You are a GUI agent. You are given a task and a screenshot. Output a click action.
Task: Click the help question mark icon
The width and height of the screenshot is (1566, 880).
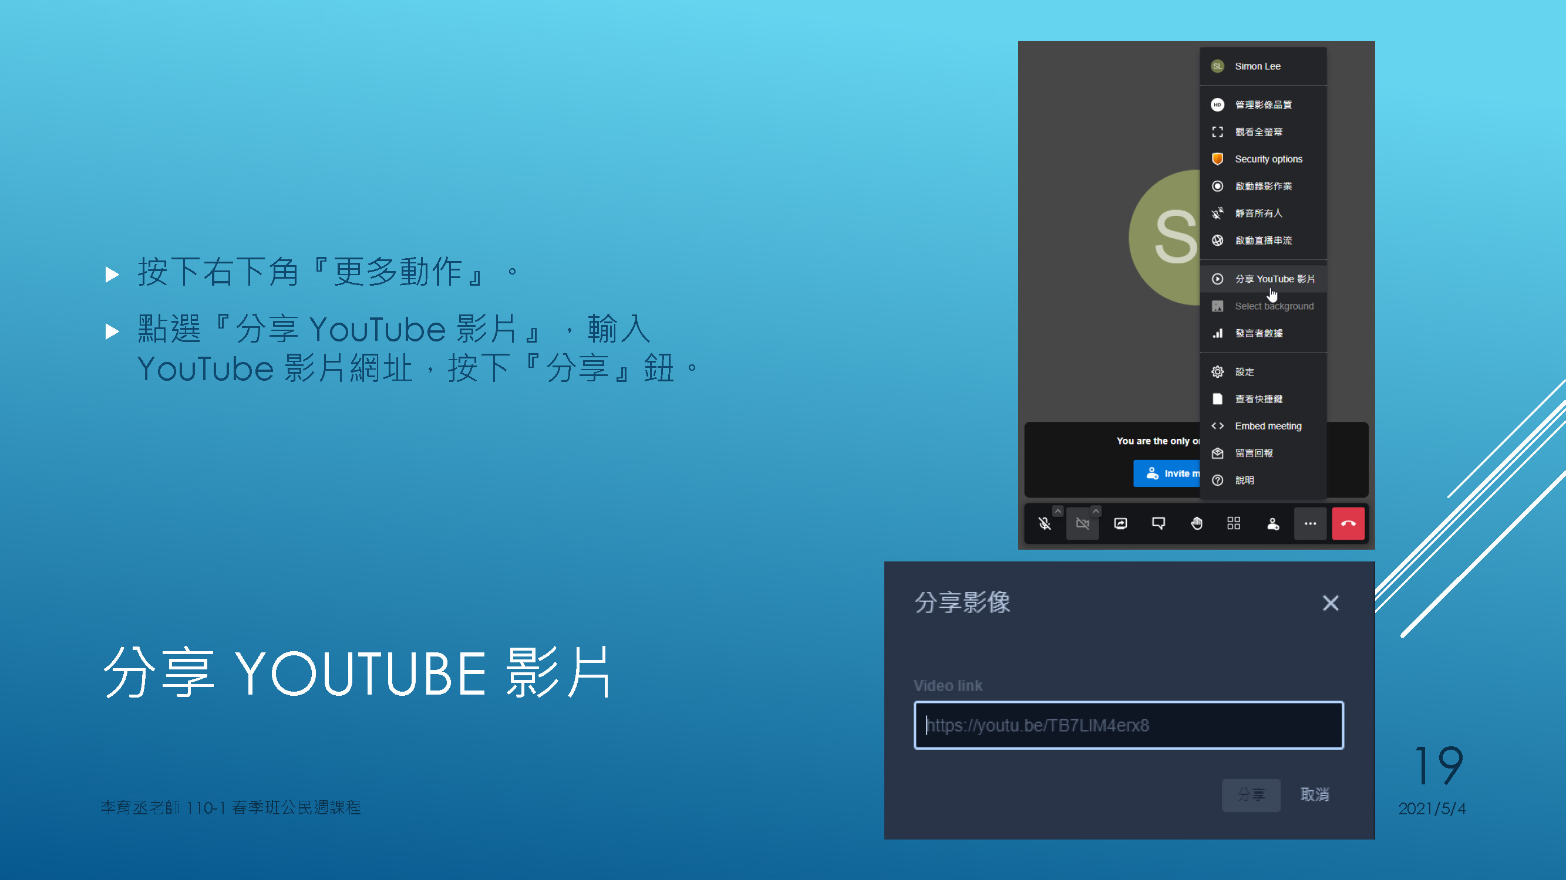(x=1217, y=480)
